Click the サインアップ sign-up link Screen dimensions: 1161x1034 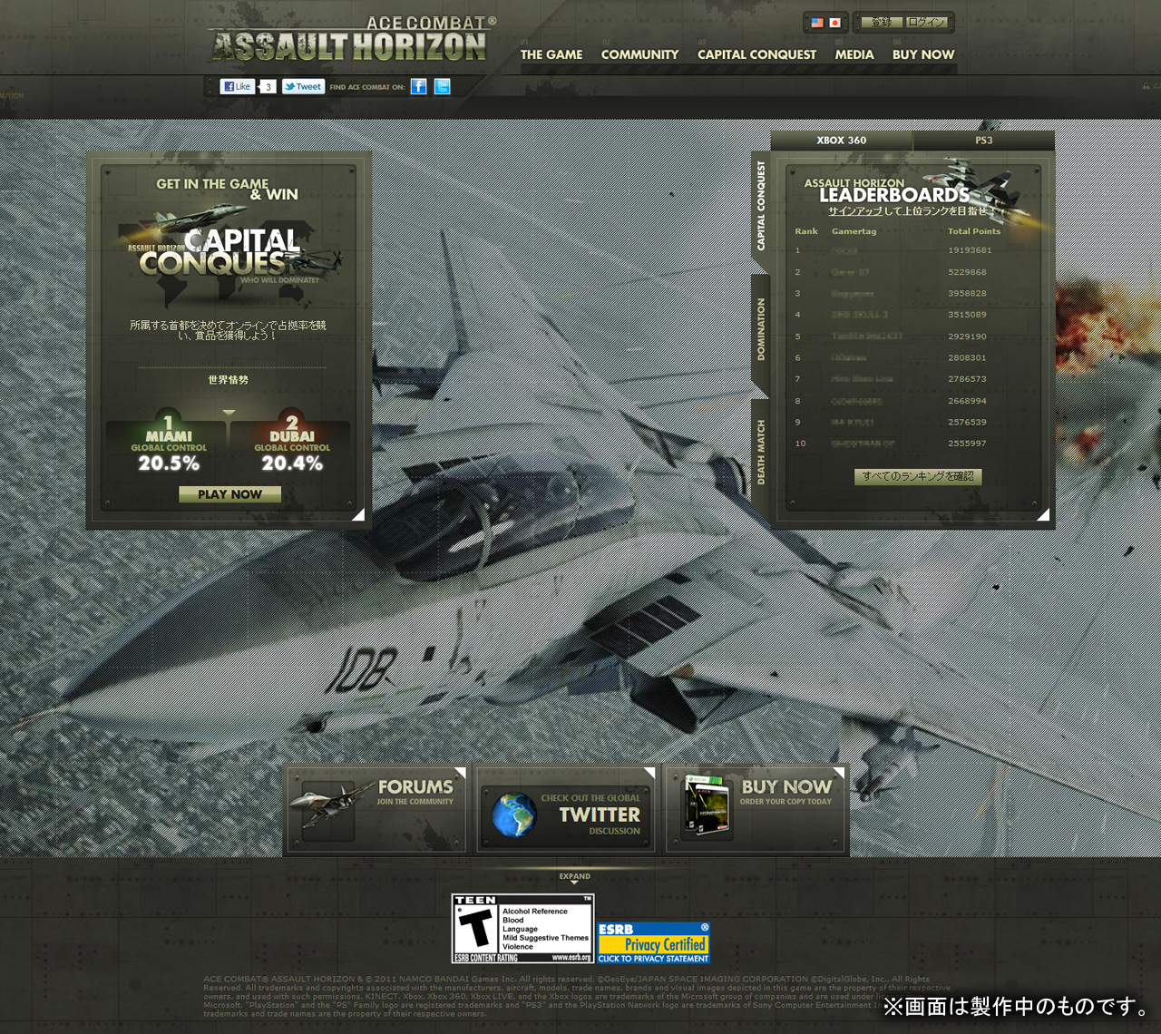(x=854, y=211)
